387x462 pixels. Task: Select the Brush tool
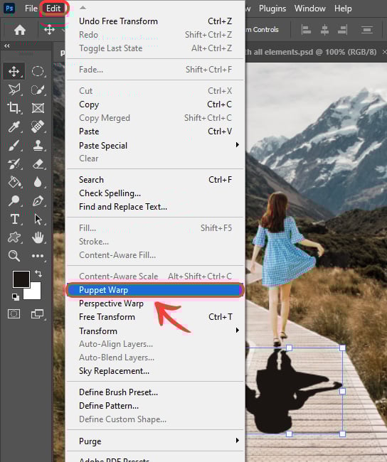point(14,145)
